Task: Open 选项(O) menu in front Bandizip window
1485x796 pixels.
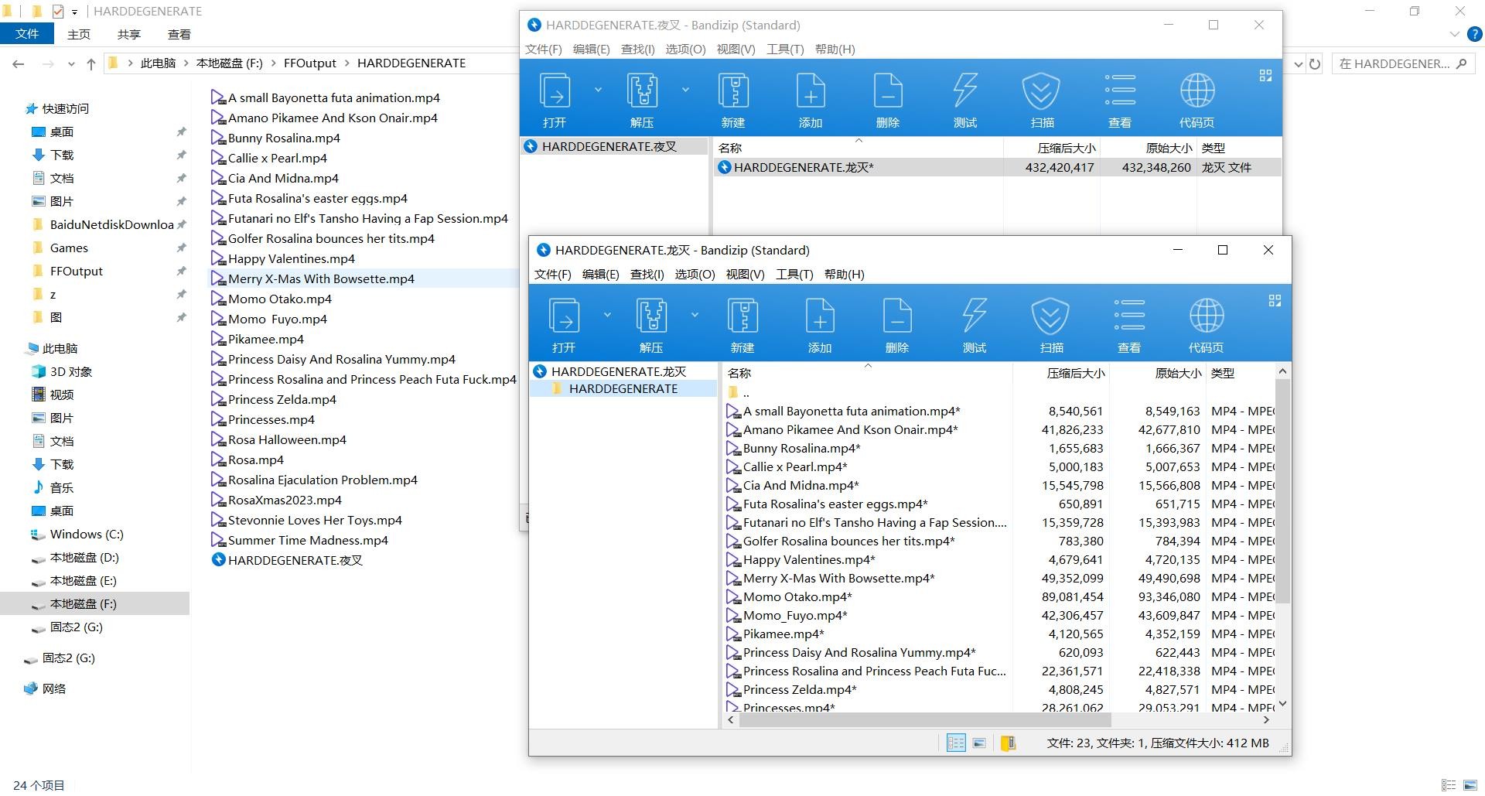Action: tap(695, 275)
